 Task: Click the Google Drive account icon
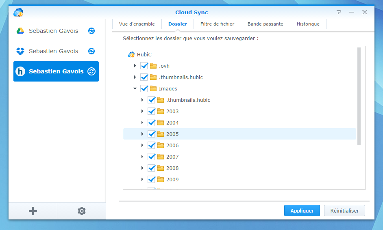(x=20, y=31)
